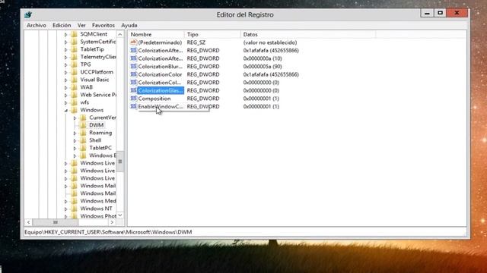Click the folder icon of wfs
Image resolution: width=487 pixels, height=273 pixels.
pos(75,102)
